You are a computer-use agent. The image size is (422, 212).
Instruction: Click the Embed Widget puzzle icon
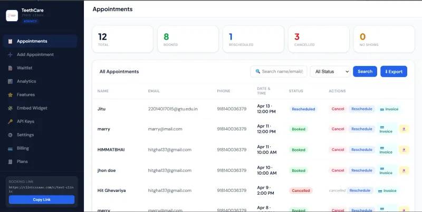tap(10, 108)
